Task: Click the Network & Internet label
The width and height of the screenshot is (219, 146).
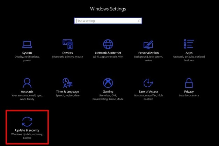Action: click(x=108, y=53)
